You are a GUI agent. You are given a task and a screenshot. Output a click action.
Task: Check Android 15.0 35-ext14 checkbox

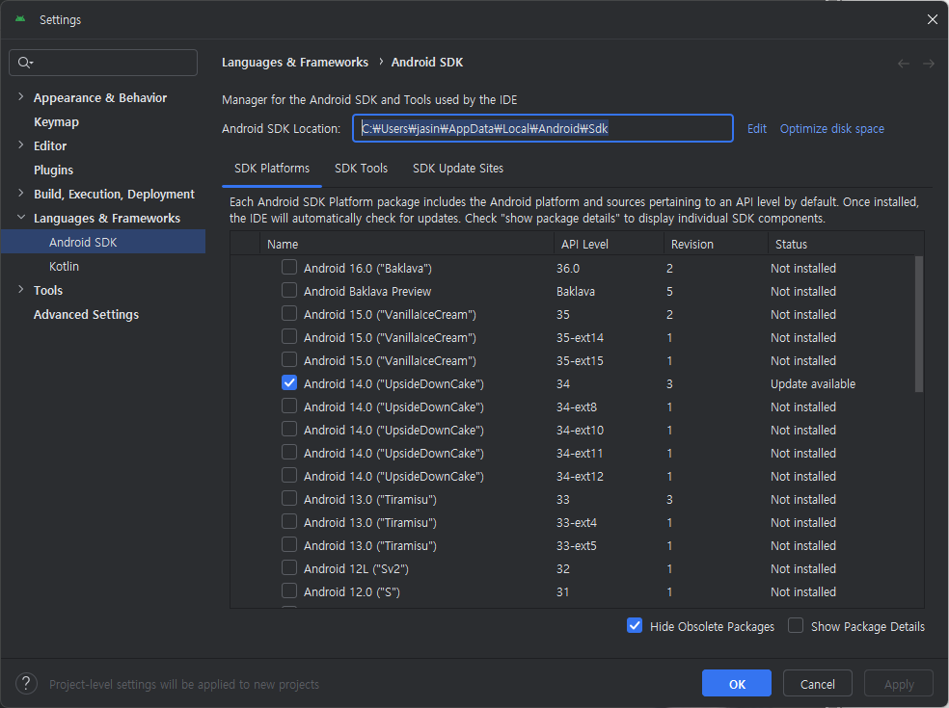click(x=289, y=337)
